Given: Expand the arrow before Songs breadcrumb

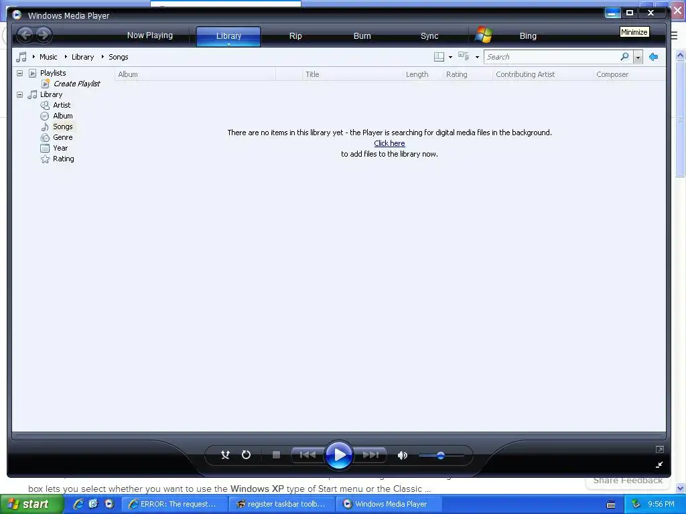Looking at the screenshot, I should click(x=102, y=56).
